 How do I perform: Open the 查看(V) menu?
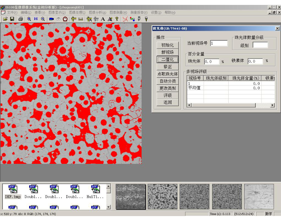tap(40, 13)
